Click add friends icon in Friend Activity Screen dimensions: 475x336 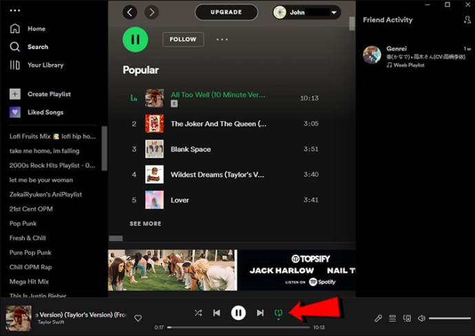tap(467, 20)
